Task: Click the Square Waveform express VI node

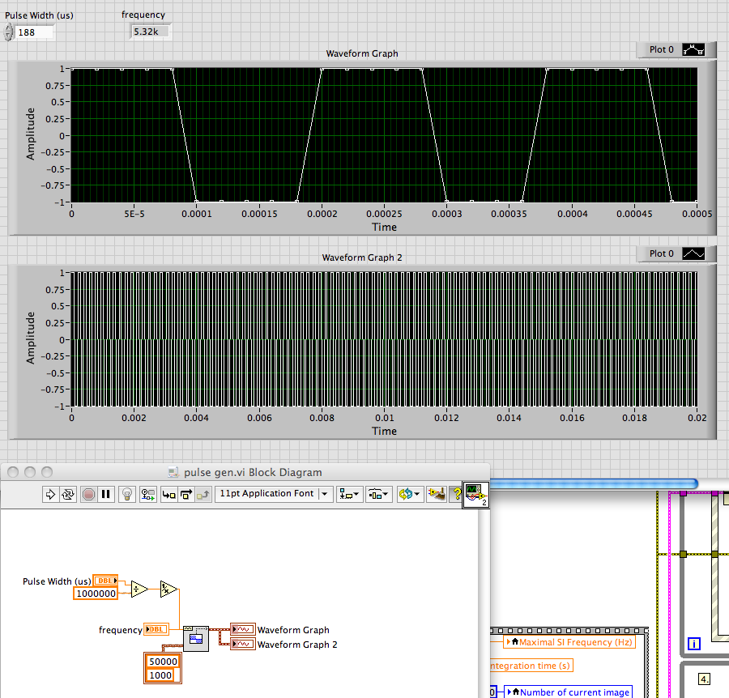Action: coord(196,639)
